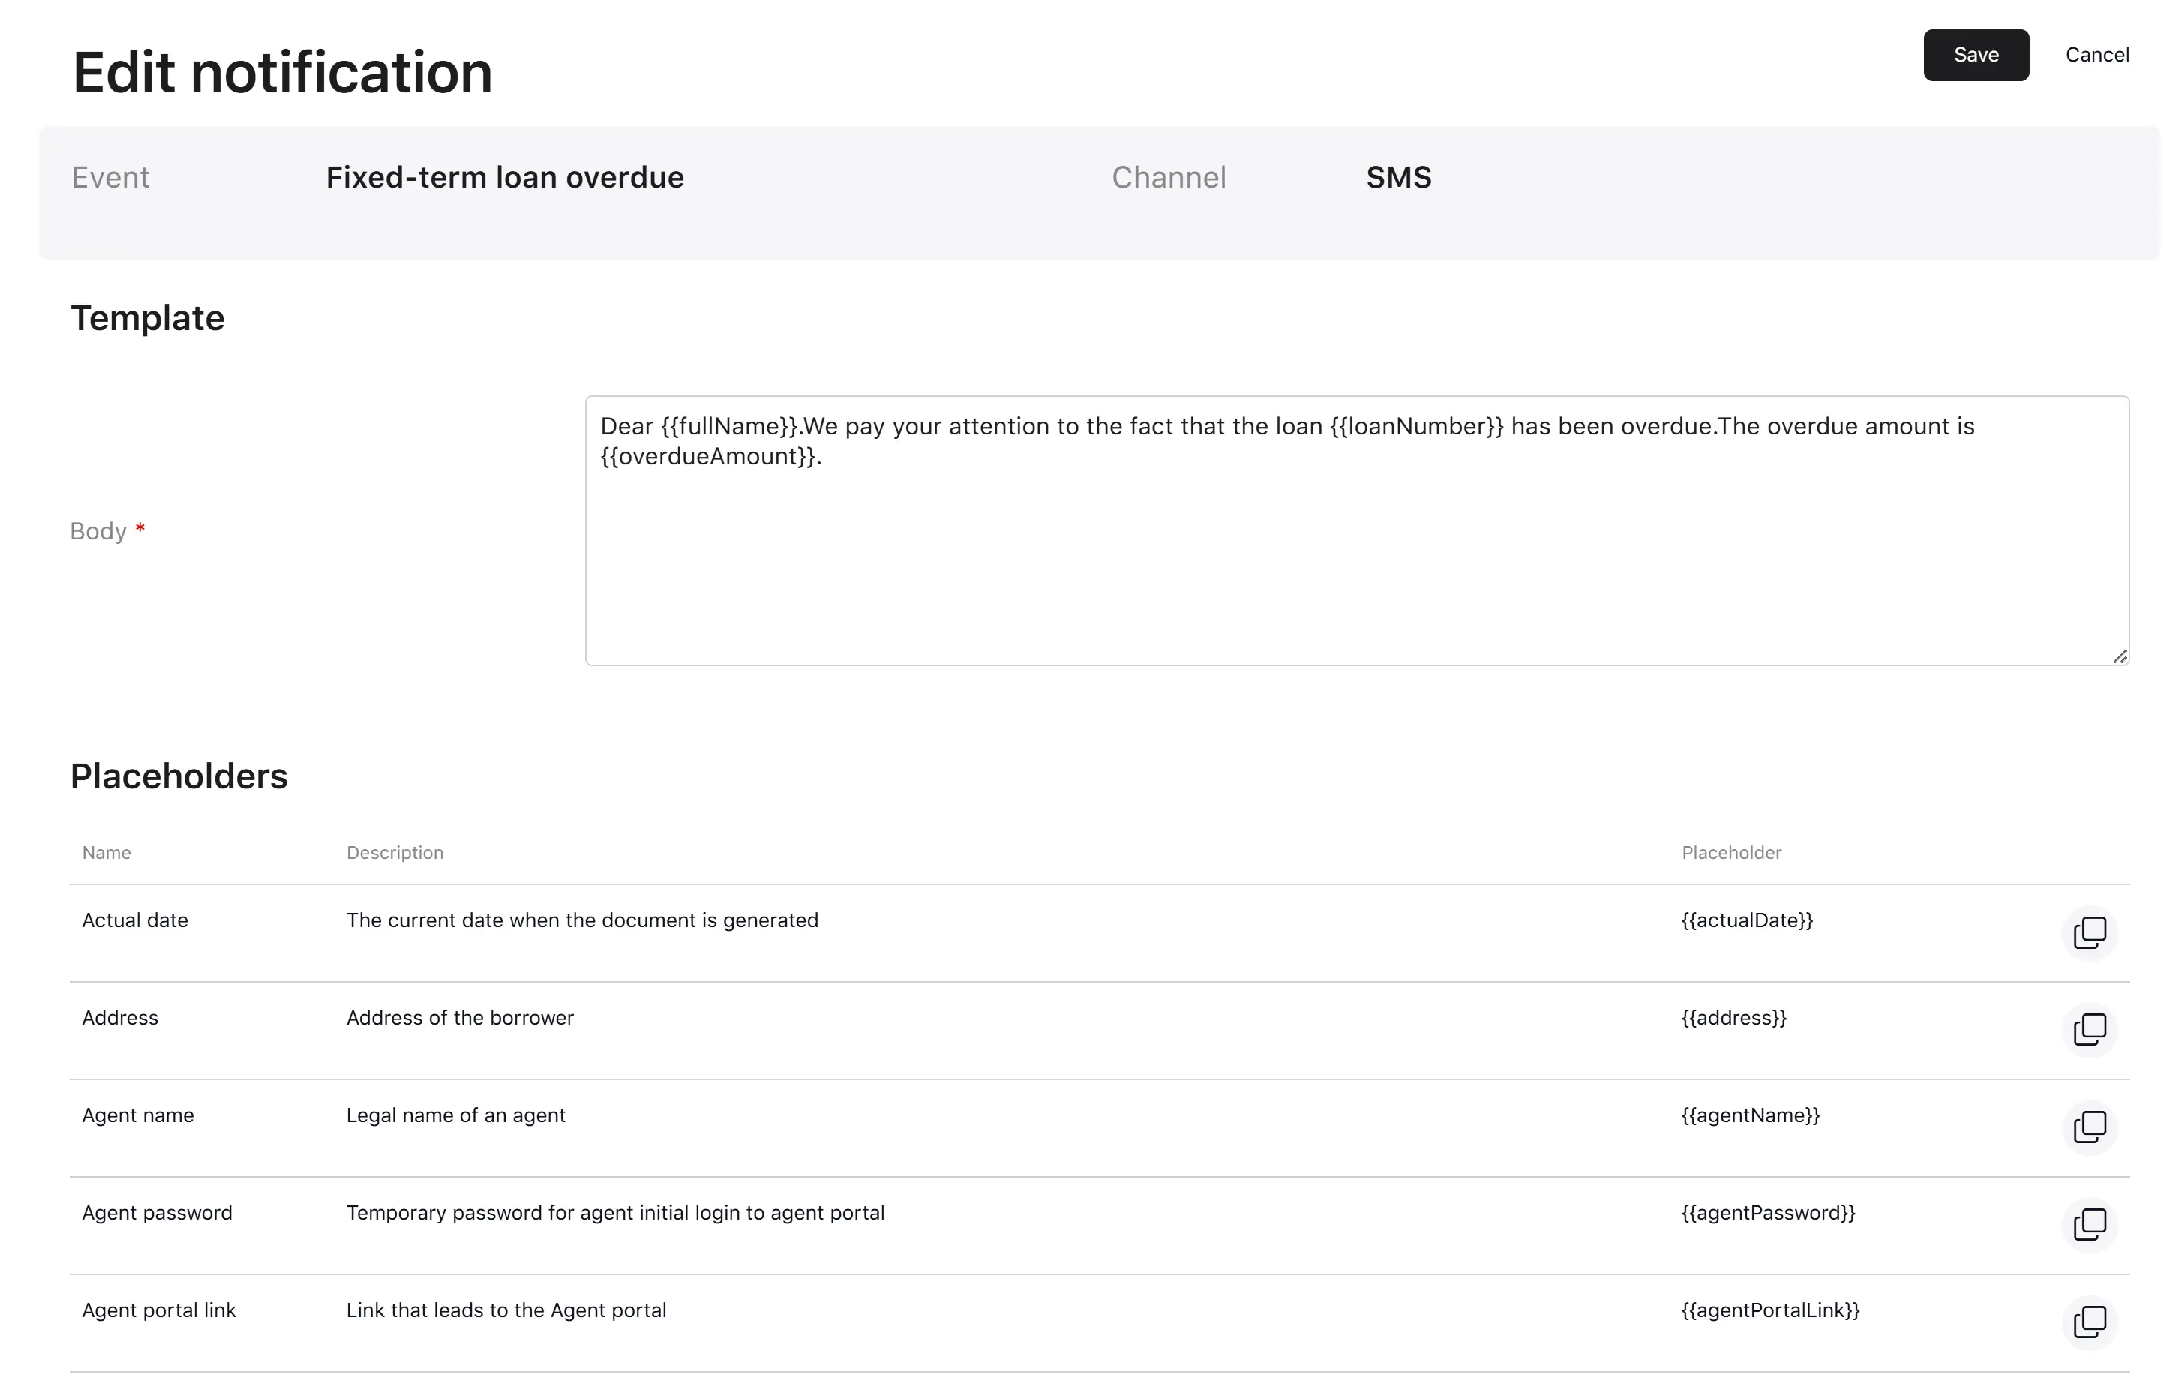Click the Temporary password description text
2164x1384 pixels.
point(614,1213)
